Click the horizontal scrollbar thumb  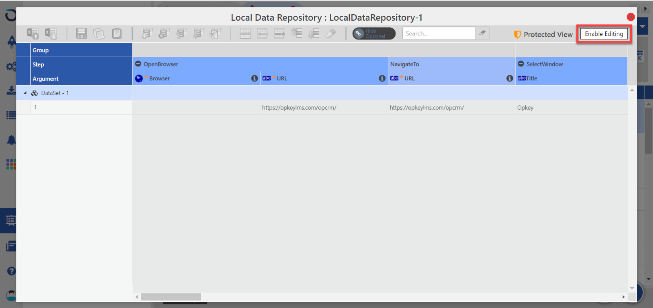point(171,297)
